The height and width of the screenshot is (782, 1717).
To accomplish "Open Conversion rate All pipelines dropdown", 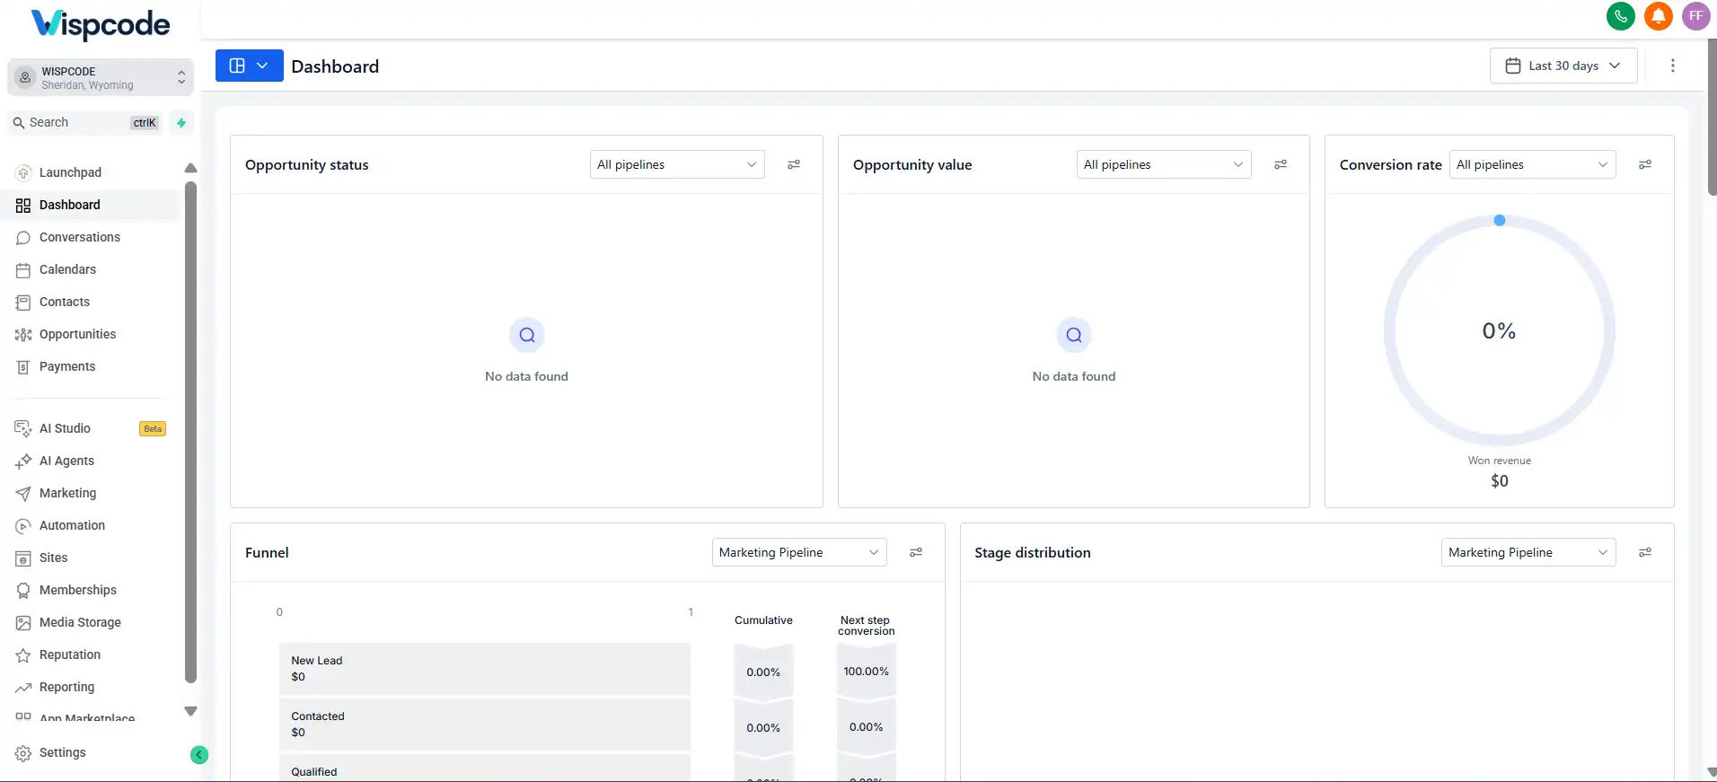I will pos(1532,164).
